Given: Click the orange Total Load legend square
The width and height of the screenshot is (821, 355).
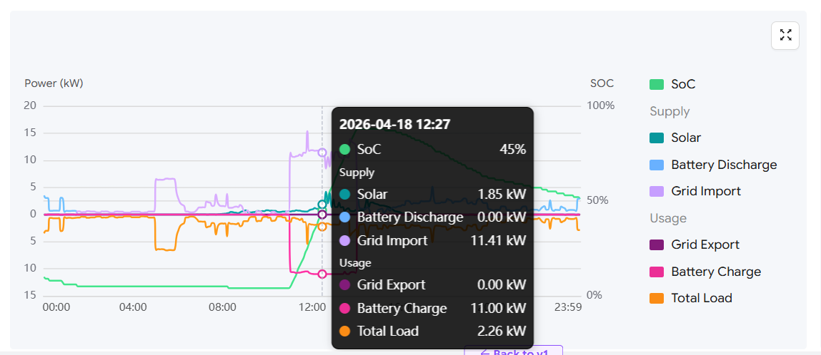Looking at the screenshot, I should click(657, 298).
